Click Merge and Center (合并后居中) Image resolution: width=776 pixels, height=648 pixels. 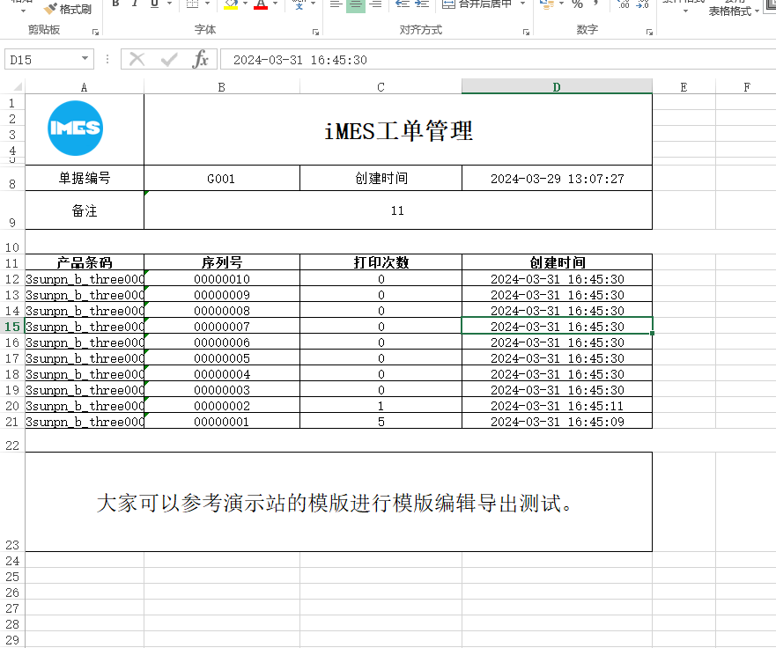pyautogui.click(x=477, y=4)
